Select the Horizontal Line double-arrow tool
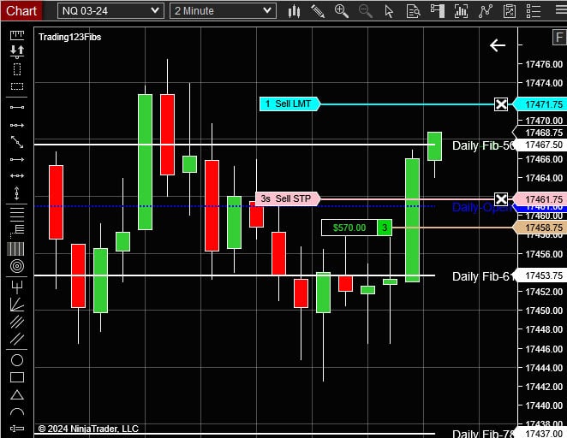This screenshot has width=567, height=438. [x=17, y=176]
